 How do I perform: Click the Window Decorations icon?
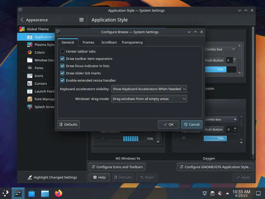[30, 60]
